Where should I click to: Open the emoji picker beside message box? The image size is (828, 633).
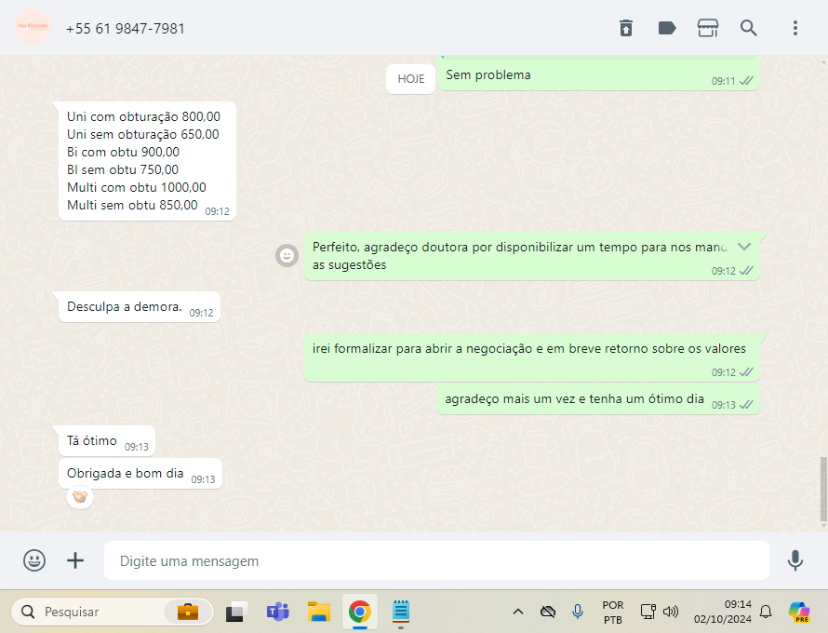point(34,560)
